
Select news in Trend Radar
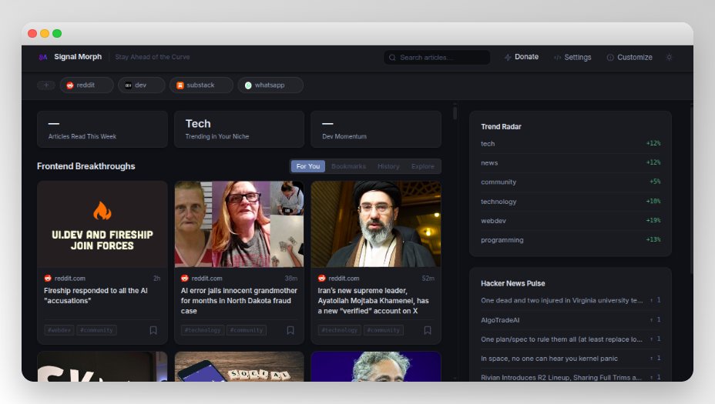(570, 162)
